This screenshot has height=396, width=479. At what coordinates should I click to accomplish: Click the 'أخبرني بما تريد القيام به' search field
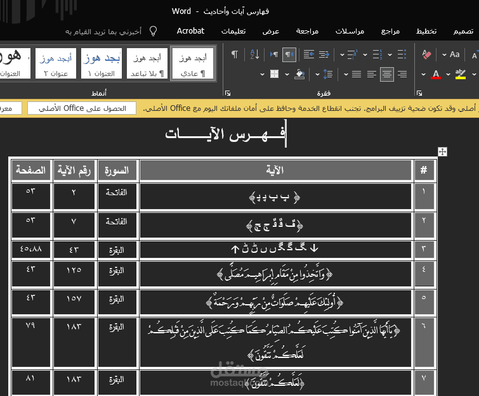point(103,32)
